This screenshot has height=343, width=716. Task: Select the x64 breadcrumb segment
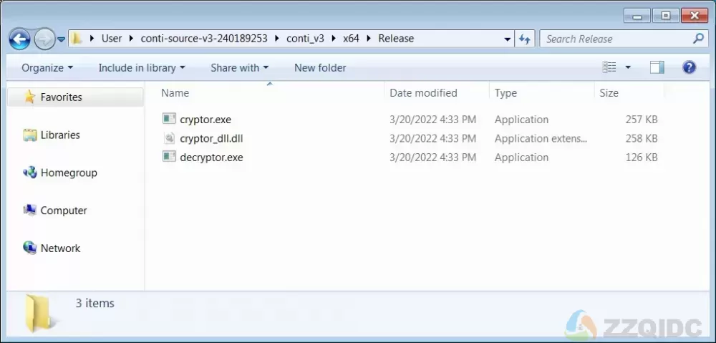coord(351,39)
